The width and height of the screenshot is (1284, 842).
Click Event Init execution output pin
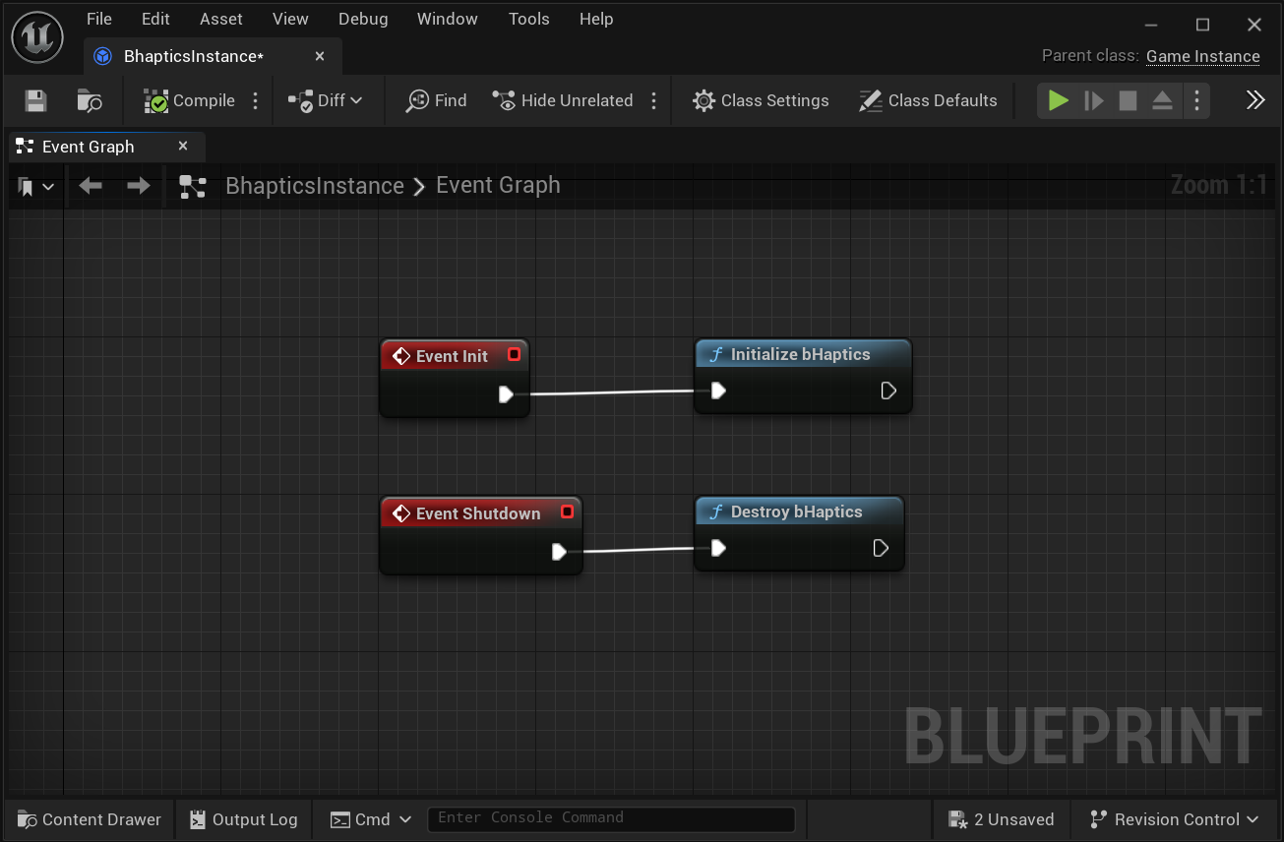[x=506, y=394]
